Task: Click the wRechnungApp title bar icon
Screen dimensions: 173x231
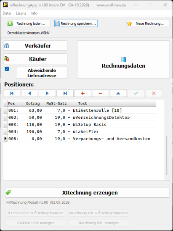Action: (x=5, y=5)
